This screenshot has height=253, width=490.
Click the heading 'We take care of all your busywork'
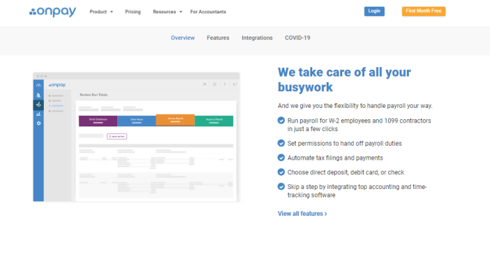(x=344, y=80)
